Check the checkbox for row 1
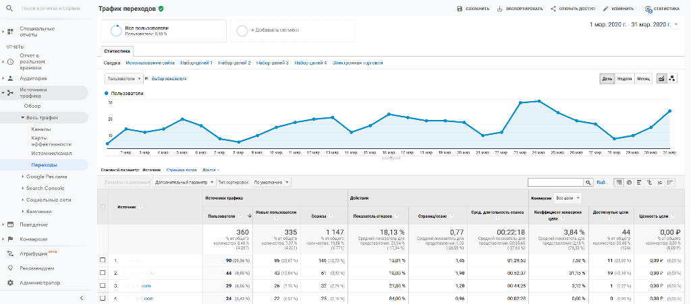This screenshot has height=304, width=691. (x=103, y=260)
